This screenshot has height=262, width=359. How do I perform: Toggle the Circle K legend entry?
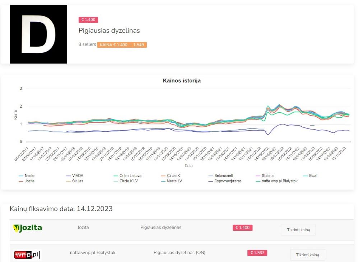[x=171, y=176]
